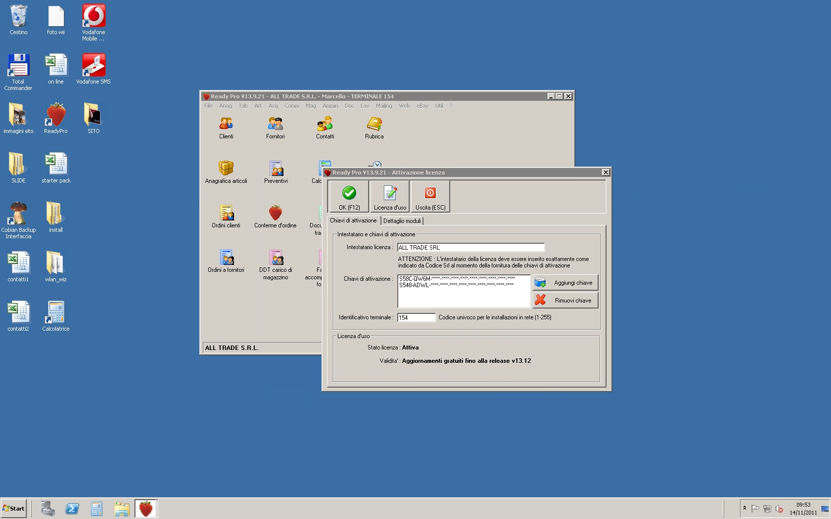The width and height of the screenshot is (831, 519).
Task: Open the Tab menu
Action: (x=243, y=106)
